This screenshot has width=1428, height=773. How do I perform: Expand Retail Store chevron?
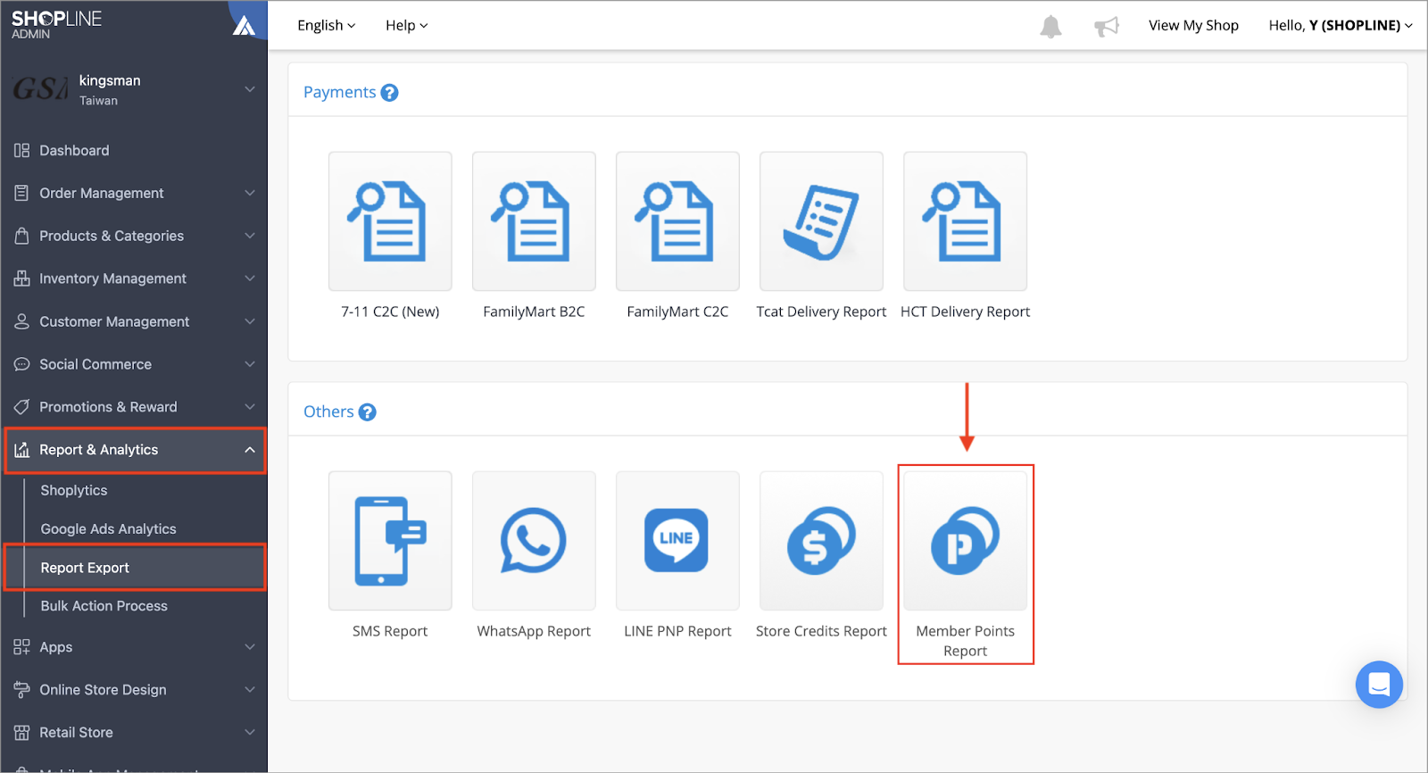pos(250,733)
